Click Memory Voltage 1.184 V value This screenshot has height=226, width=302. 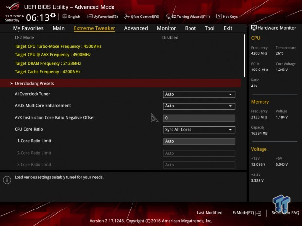tap(282, 117)
